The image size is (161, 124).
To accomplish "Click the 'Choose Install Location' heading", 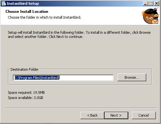I will click(27, 12).
